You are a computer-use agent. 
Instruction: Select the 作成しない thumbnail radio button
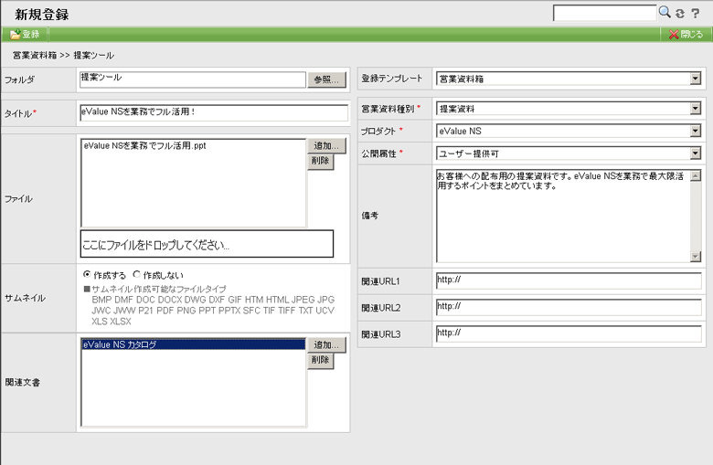(136, 275)
